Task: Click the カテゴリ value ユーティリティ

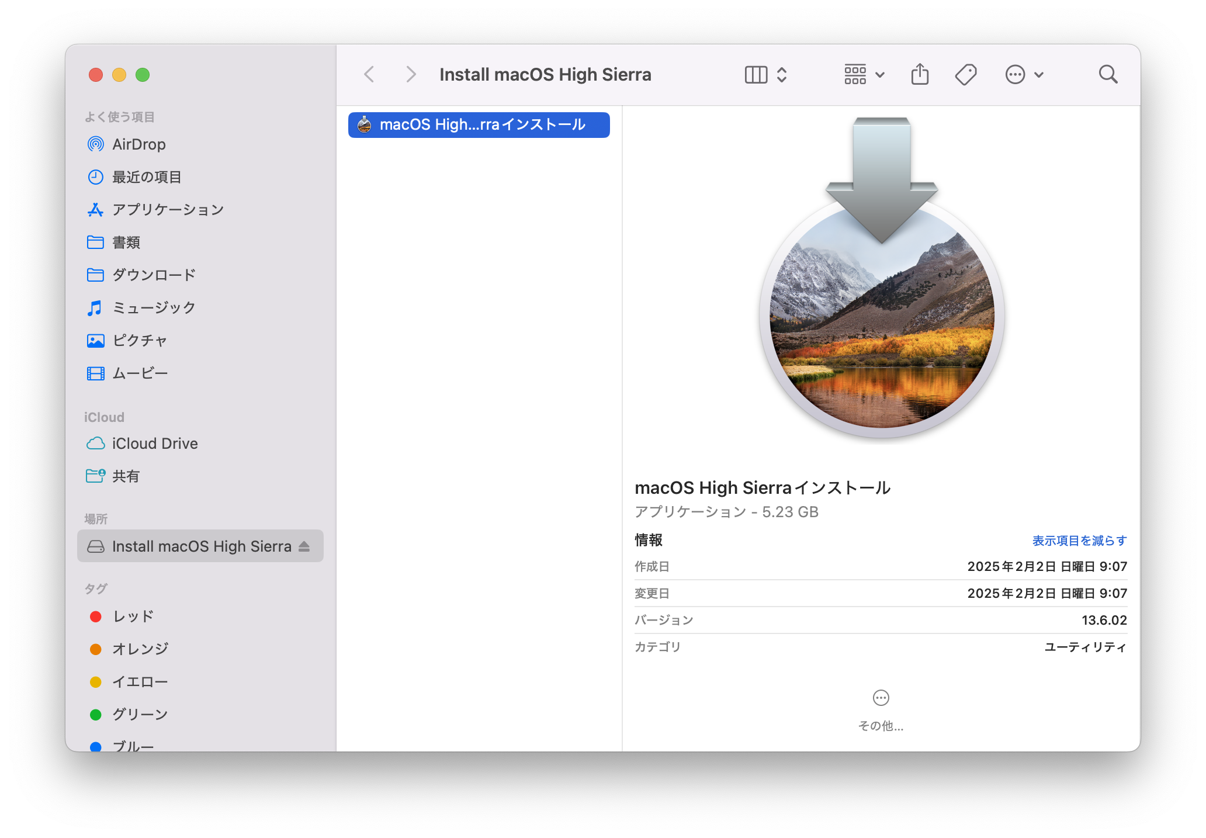Action: point(1086,647)
